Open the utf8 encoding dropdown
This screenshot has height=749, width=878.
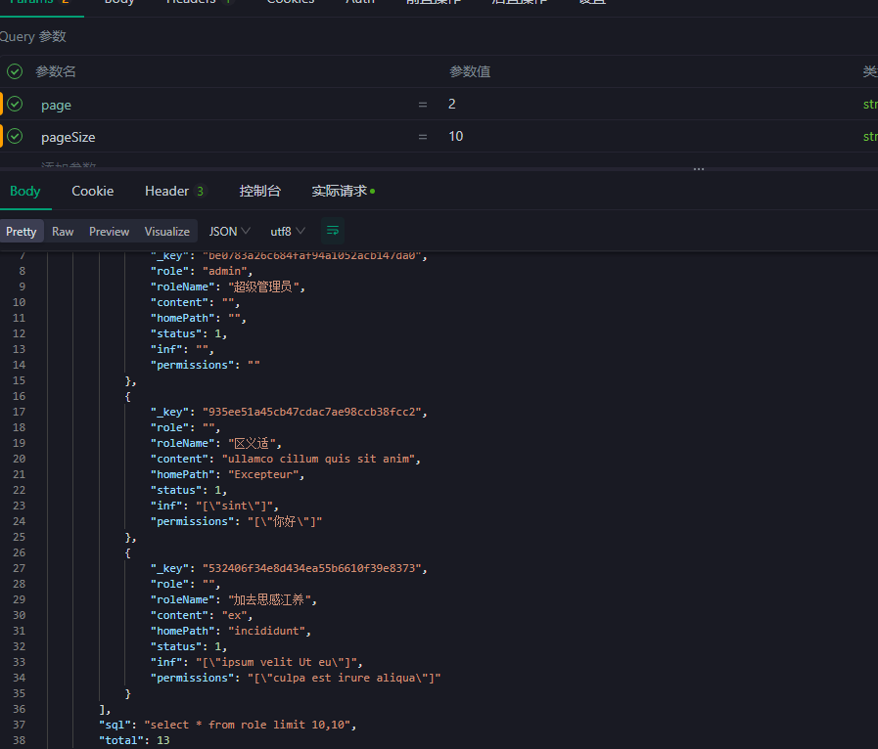pyautogui.click(x=288, y=232)
